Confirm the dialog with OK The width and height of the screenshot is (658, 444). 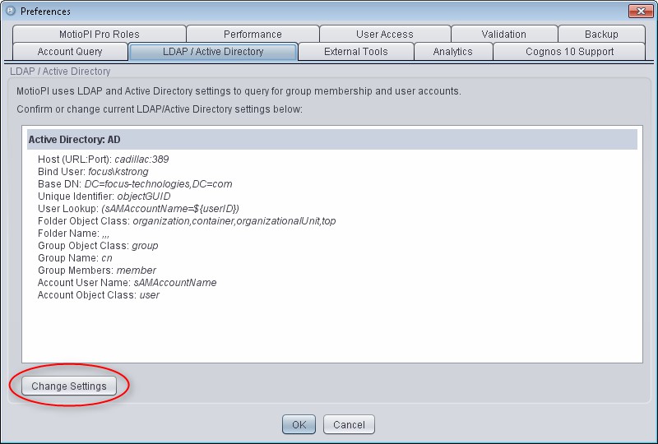299,425
